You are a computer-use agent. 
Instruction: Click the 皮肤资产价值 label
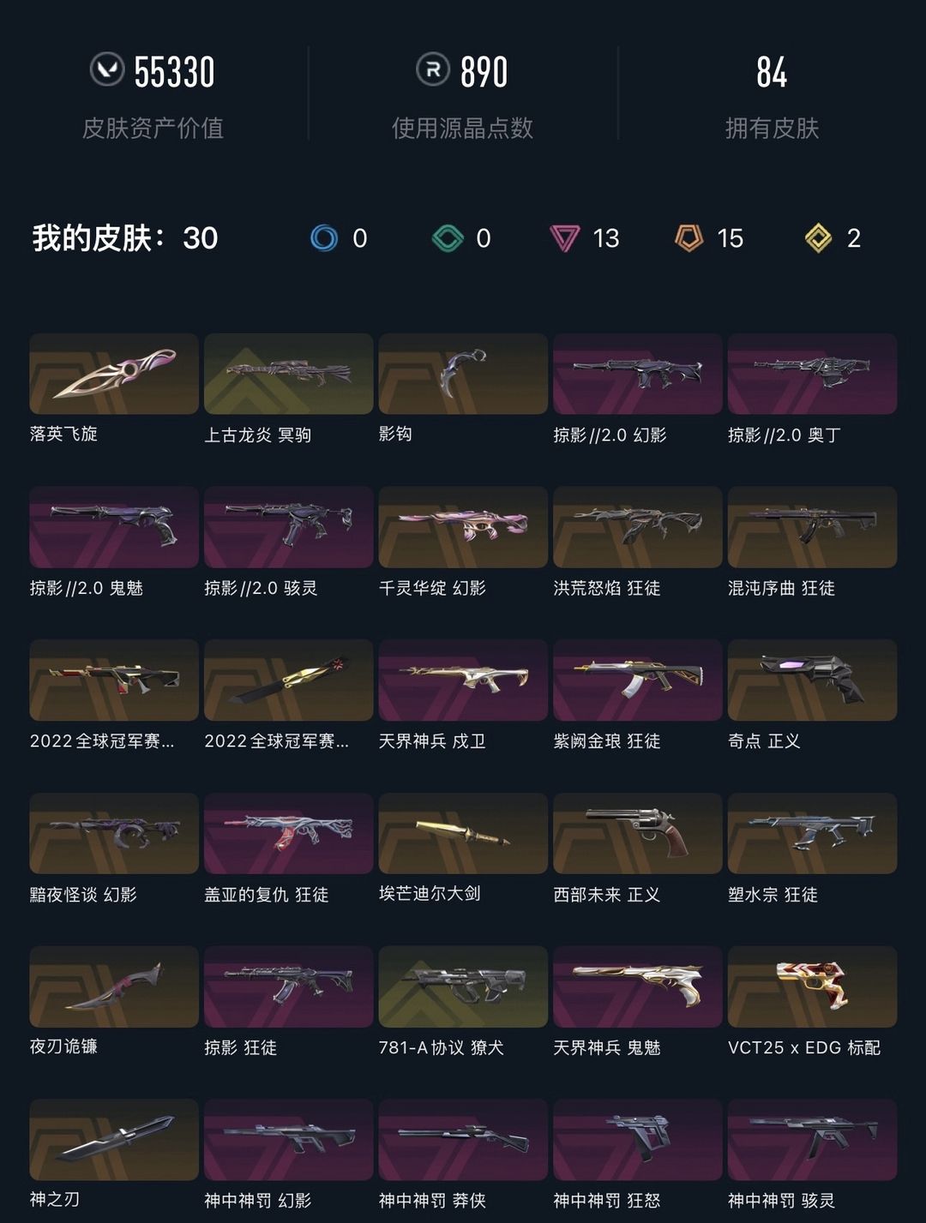point(153,129)
